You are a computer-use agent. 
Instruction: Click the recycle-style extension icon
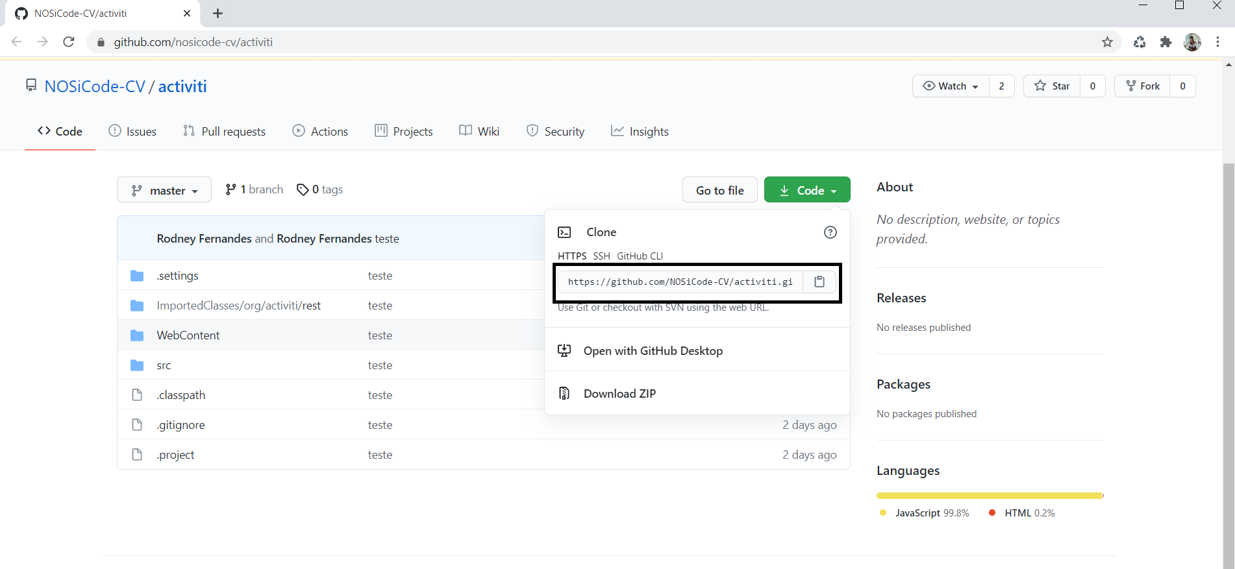point(1140,42)
